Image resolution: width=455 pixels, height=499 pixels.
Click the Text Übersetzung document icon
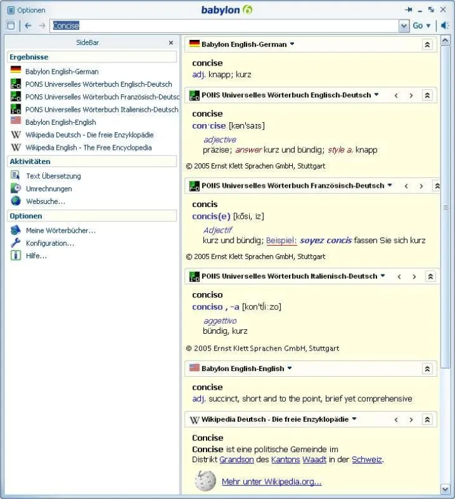(15, 175)
